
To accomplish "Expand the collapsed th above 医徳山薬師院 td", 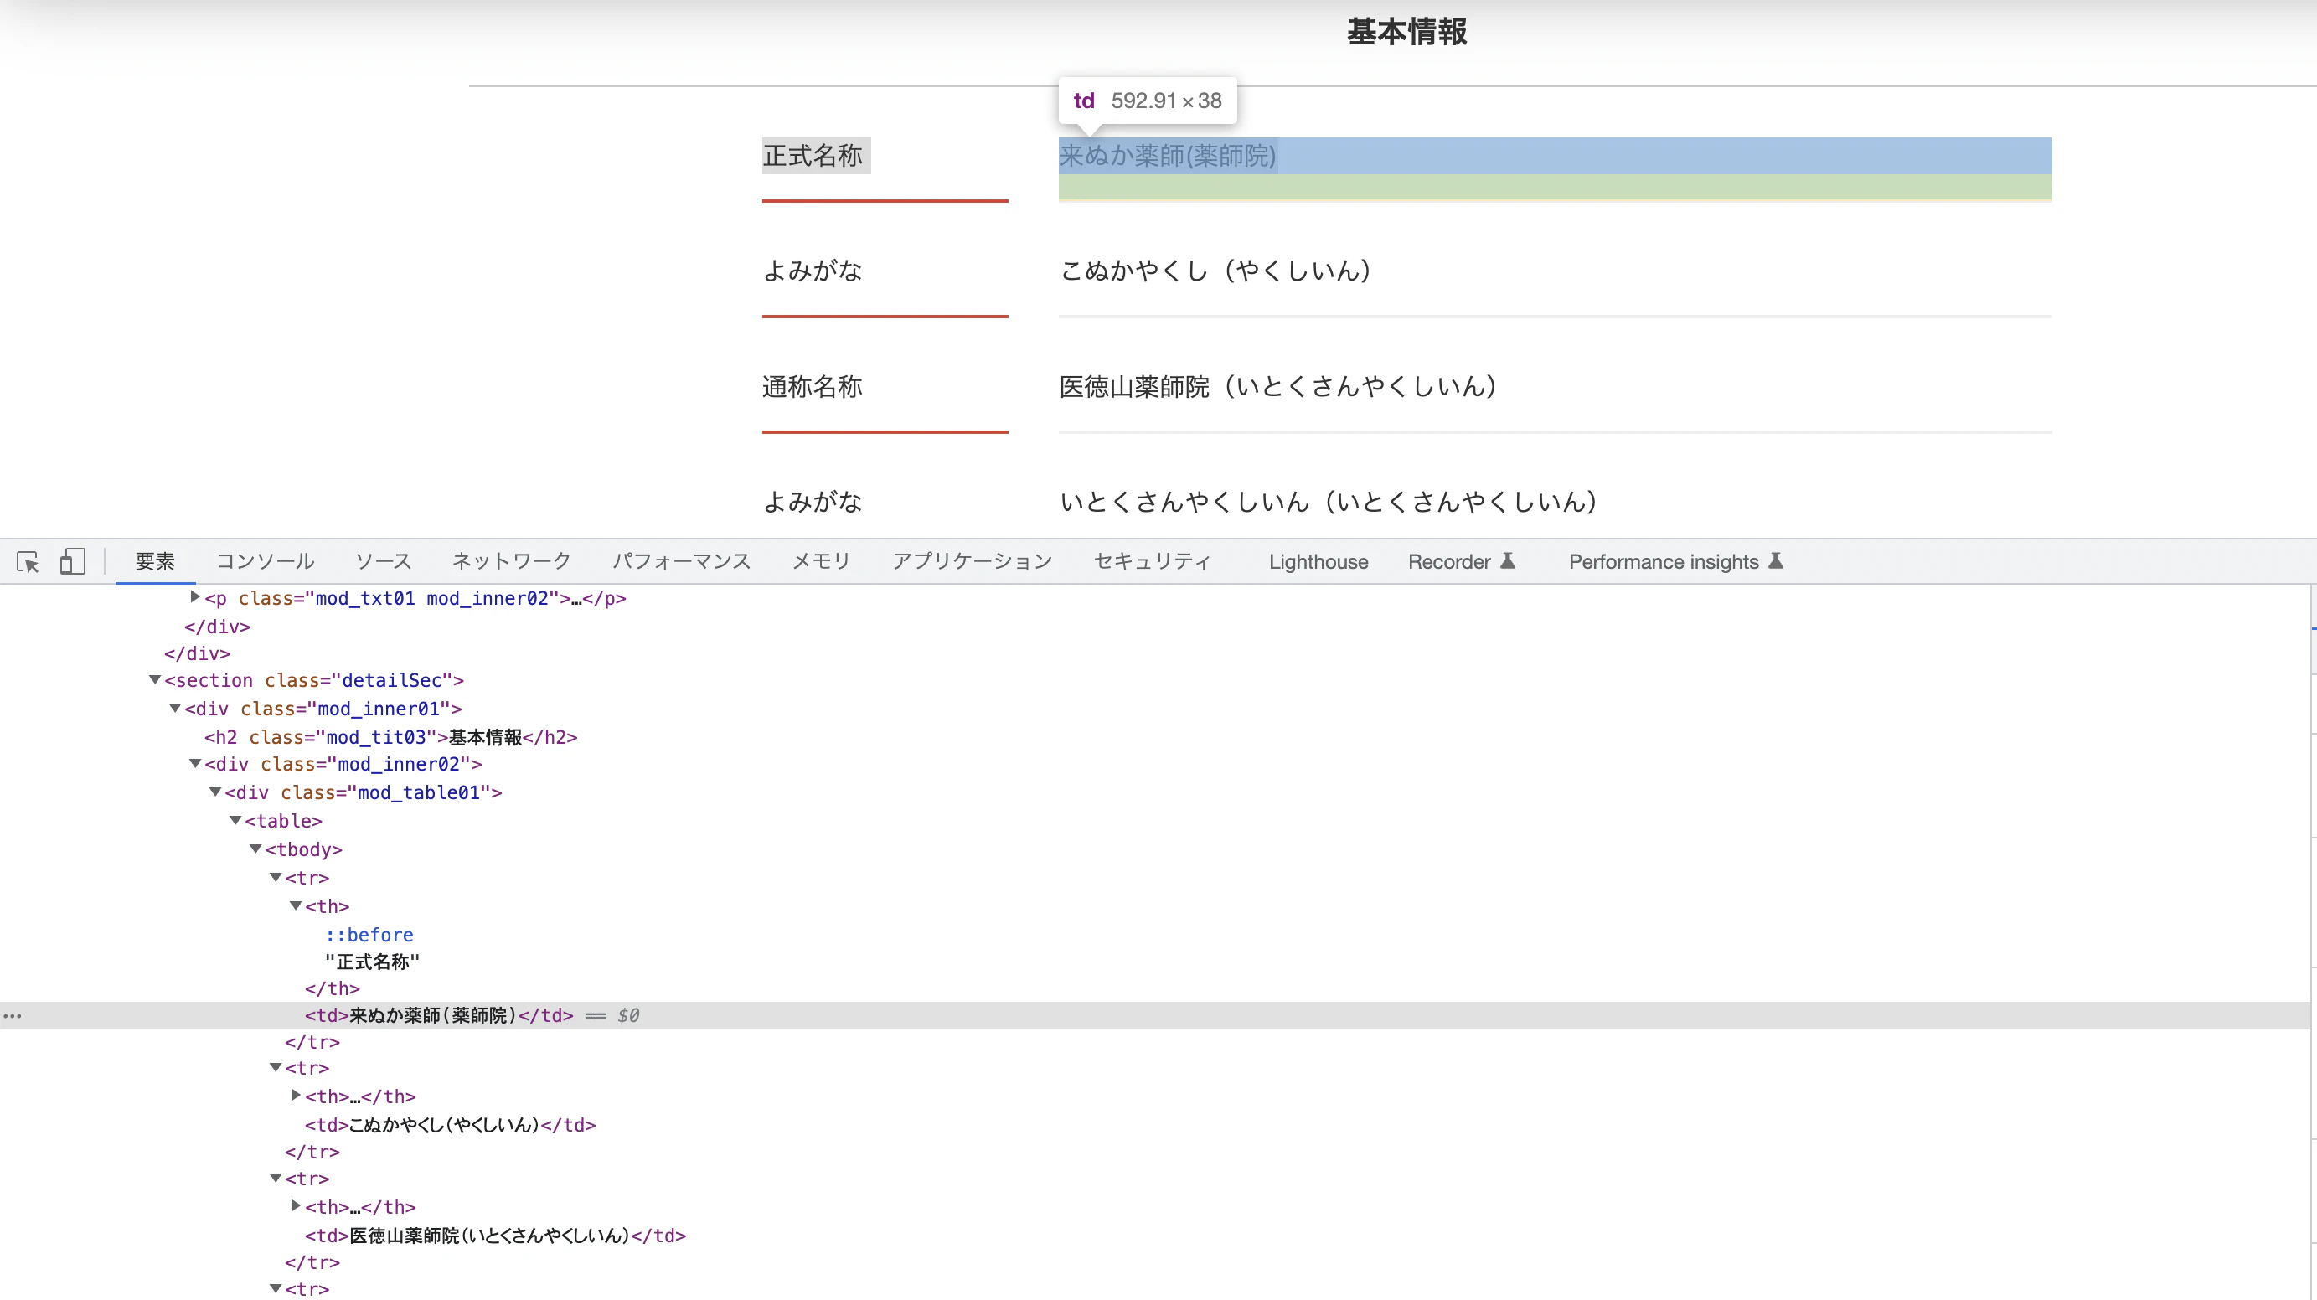I will (296, 1205).
